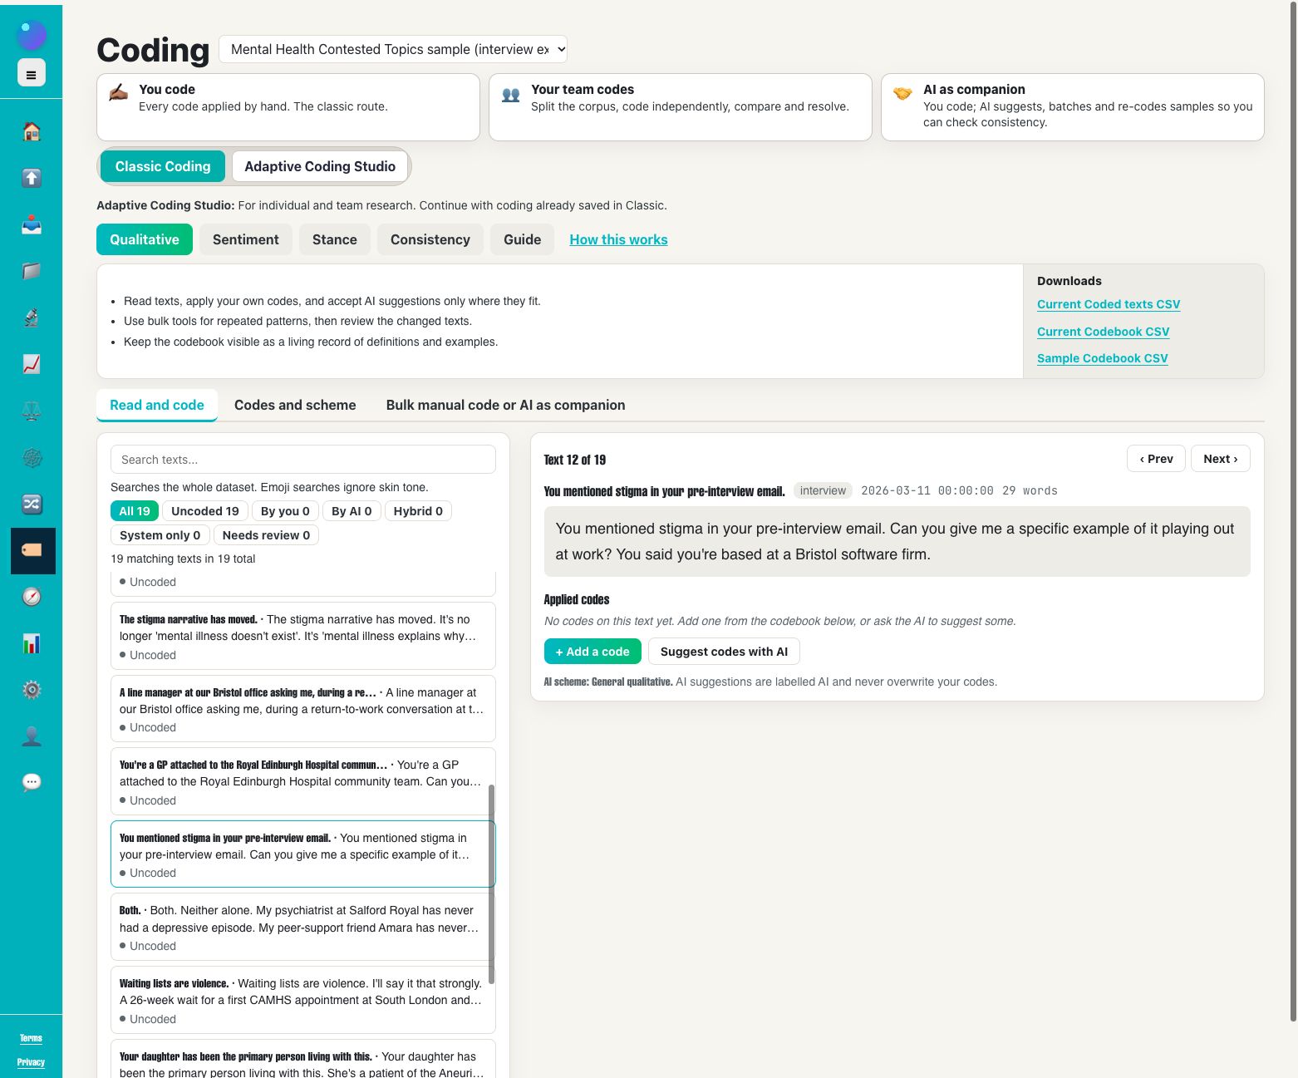Click the text list scrollbar
Screen dimensions: 1298x1078
pyautogui.click(x=491, y=884)
